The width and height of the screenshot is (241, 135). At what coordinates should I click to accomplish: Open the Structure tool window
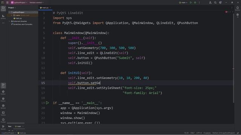click(x=3, y=16)
